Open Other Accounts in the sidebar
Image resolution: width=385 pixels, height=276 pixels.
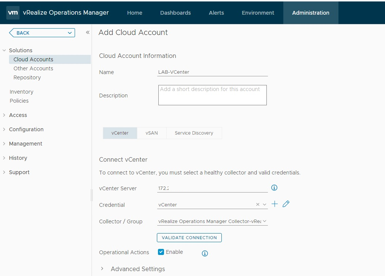point(33,68)
